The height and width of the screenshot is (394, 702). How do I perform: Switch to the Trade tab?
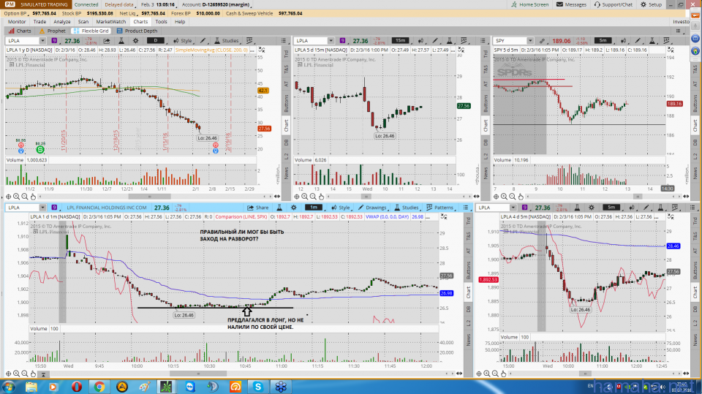(x=39, y=21)
